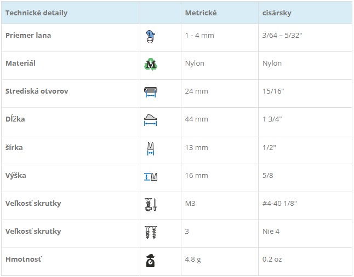
Task: Click the green recycling Material icon
Action: [151, 65]
